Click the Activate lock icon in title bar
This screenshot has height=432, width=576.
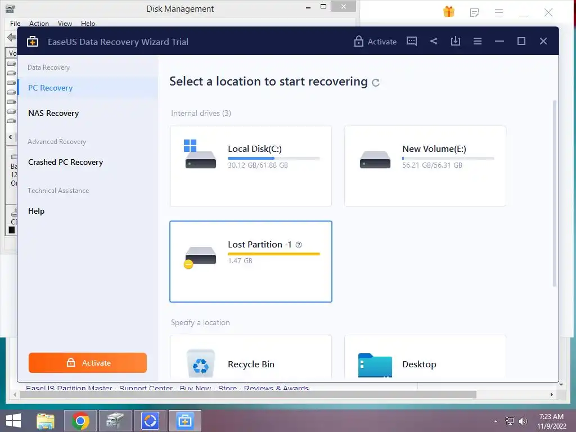(x=358, y=41)
